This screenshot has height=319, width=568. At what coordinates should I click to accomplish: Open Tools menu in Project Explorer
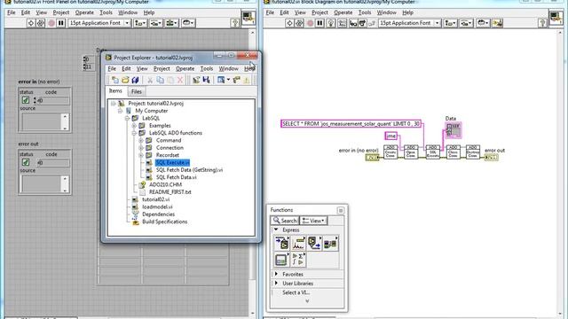click(207, 69)
